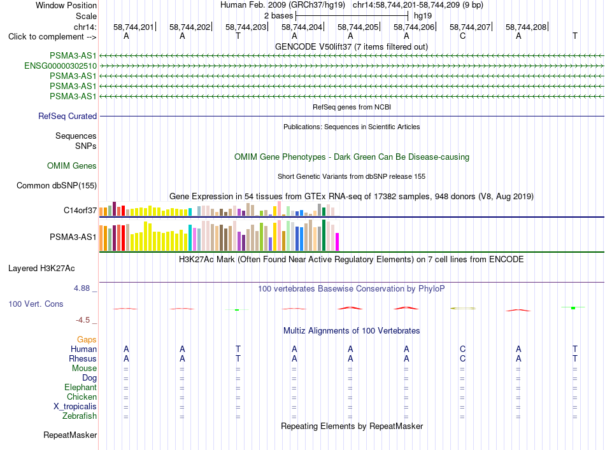Viewport: 605px width, 450px height.
Task: Click the 58,744,206 ruler coordinate
Action: (414, 27)
